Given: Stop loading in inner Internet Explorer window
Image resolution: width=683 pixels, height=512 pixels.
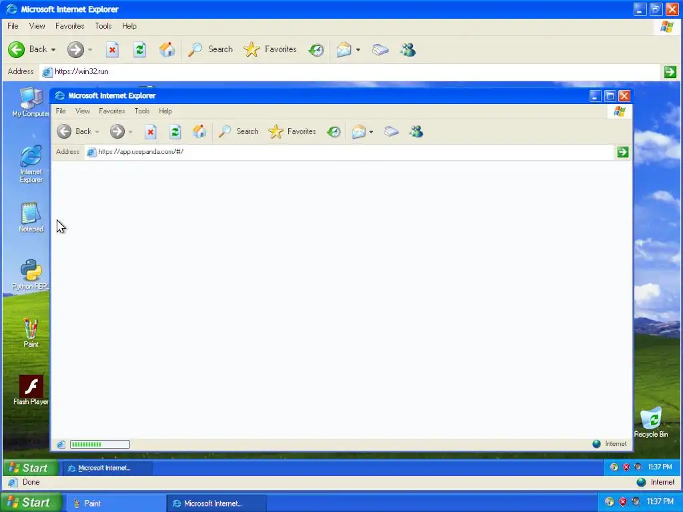Looking at the screenshot, I should point(150,131).
